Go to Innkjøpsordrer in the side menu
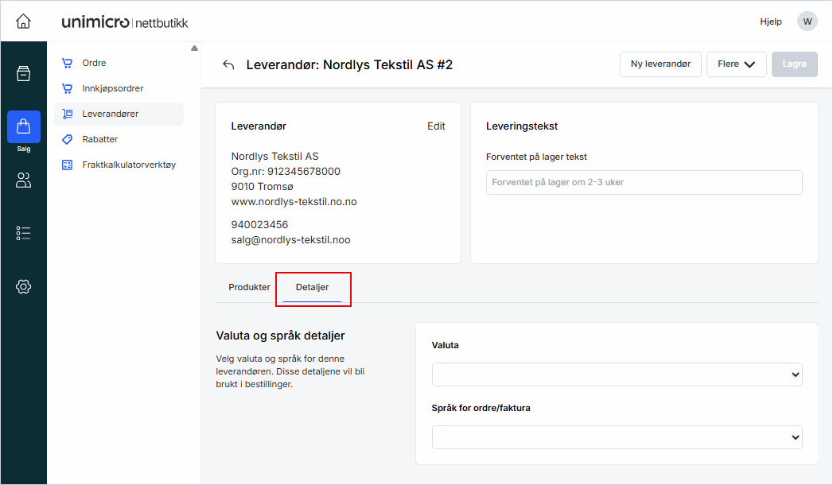This screenshot has height=485, width=833. pyautogui.click(x=112, y=88)
